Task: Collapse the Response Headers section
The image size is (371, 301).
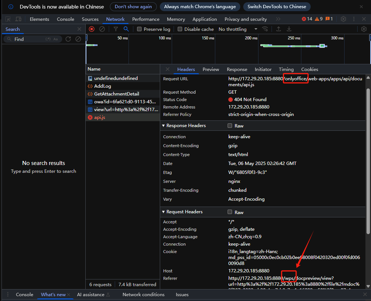Action: 164,126
